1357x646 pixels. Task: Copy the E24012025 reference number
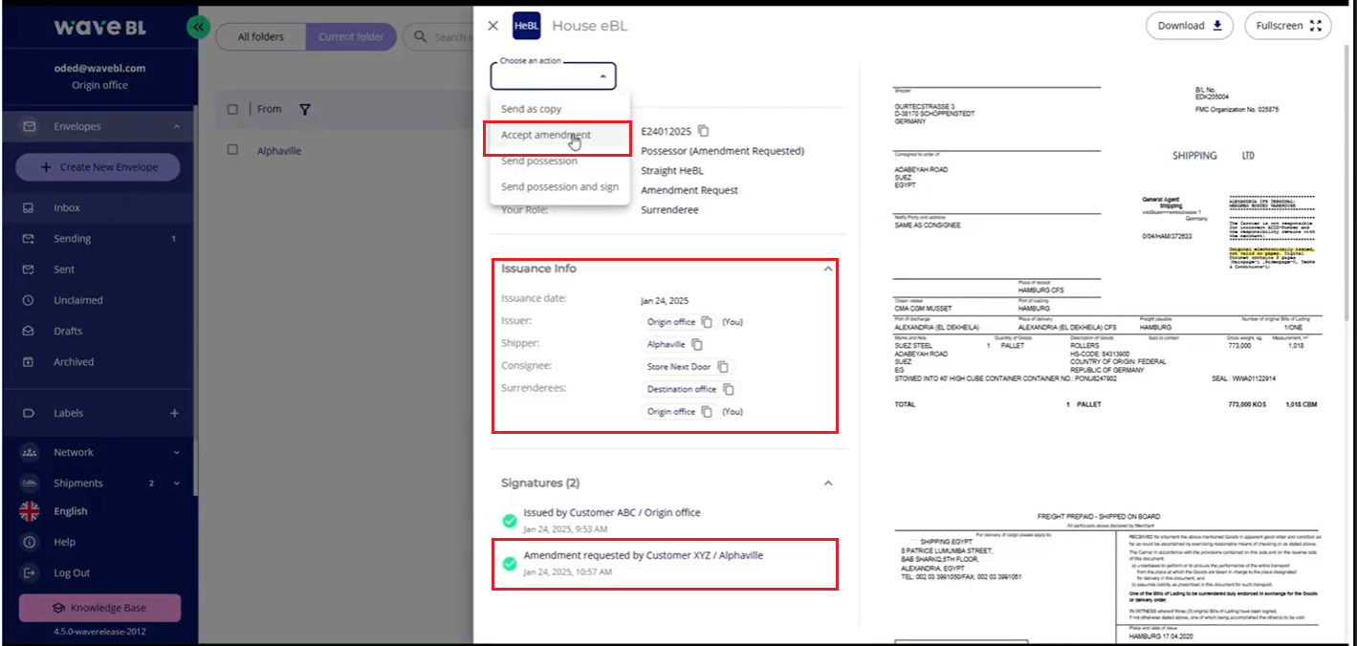pyautogui.click(x=703, y=131)
